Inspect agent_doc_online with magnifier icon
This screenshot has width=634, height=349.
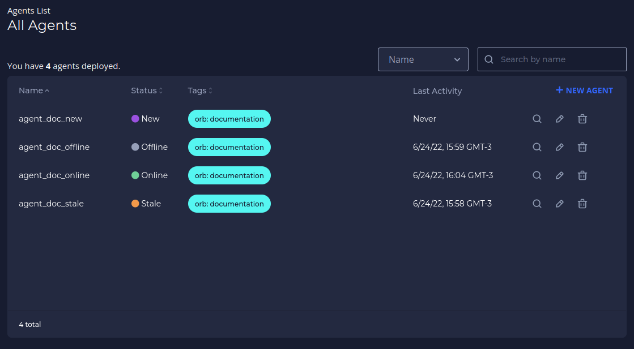(537, 175)
